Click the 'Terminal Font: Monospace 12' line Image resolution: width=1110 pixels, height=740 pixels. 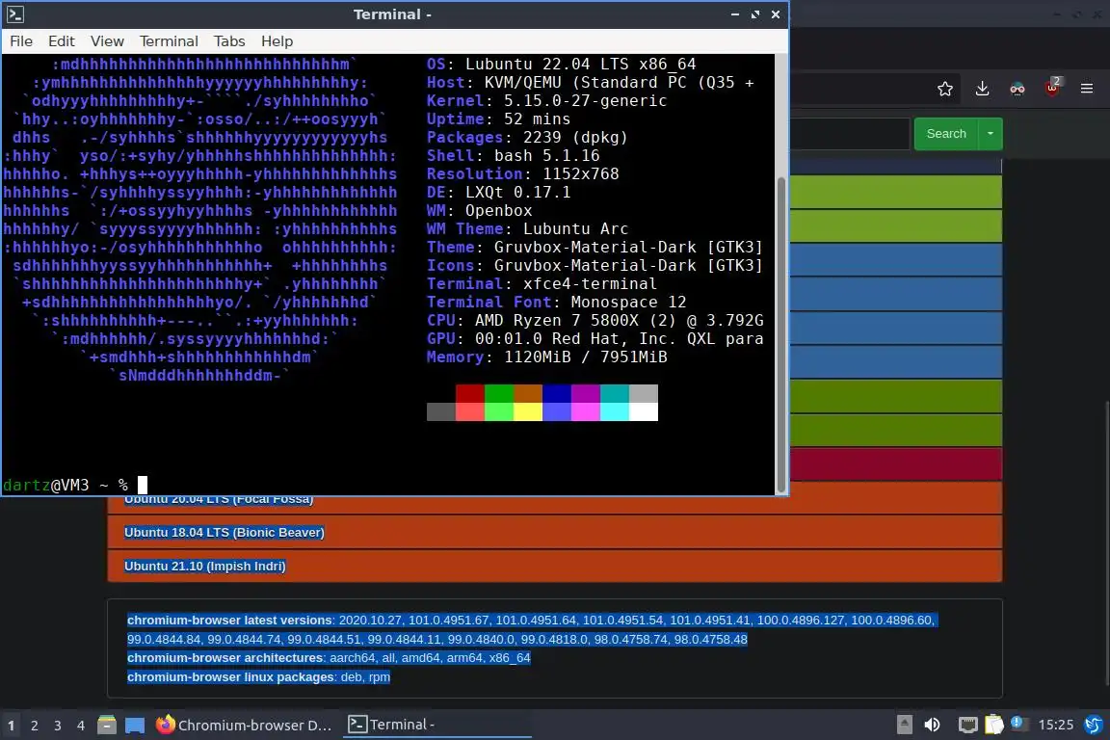[x=556, y=303]
